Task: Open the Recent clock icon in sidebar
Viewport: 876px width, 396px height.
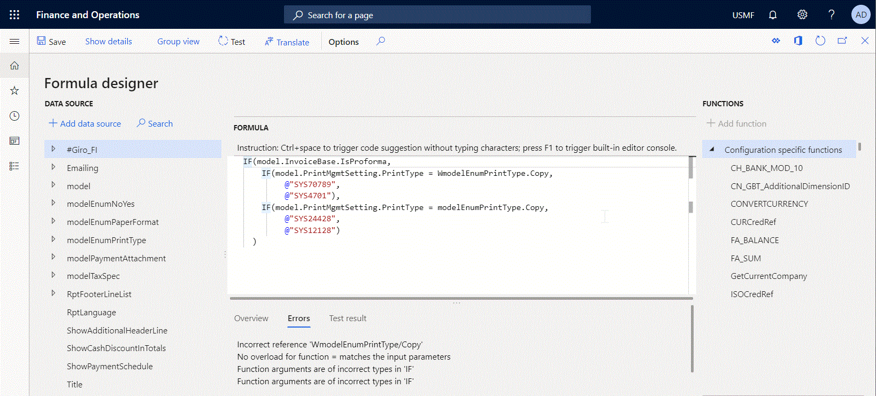Action: [14, 116]
